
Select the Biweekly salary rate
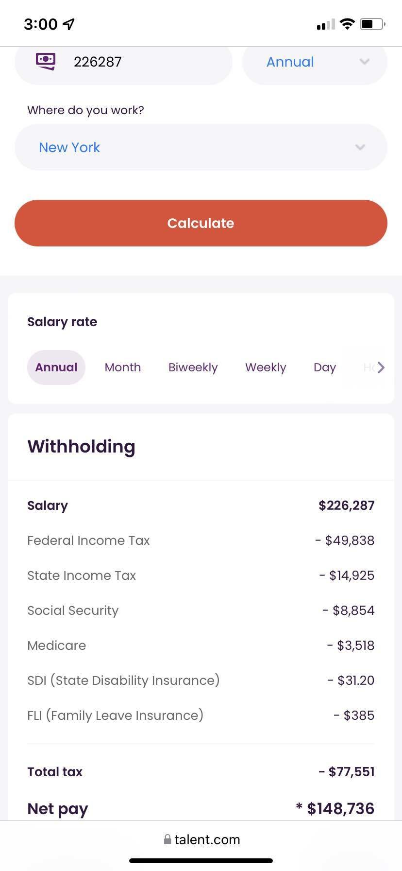193,367
